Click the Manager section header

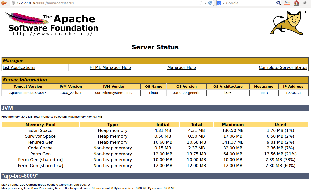[155, 61]
